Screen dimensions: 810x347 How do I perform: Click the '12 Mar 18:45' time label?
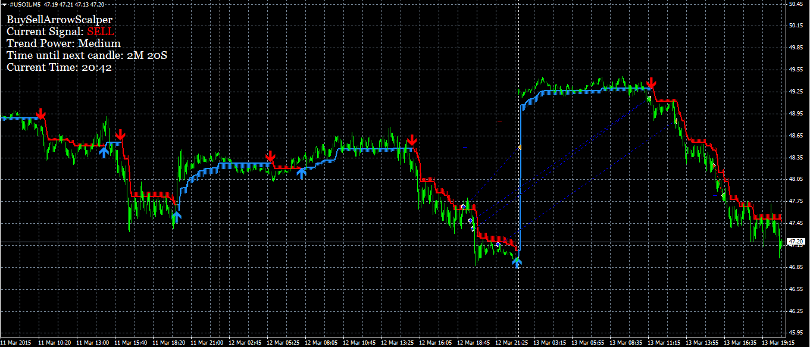coord(474,343)
